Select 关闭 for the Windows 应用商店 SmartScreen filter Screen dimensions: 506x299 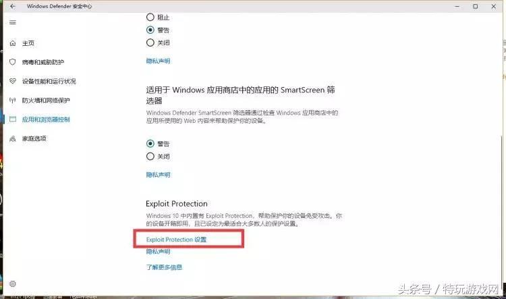click(150, 157)
